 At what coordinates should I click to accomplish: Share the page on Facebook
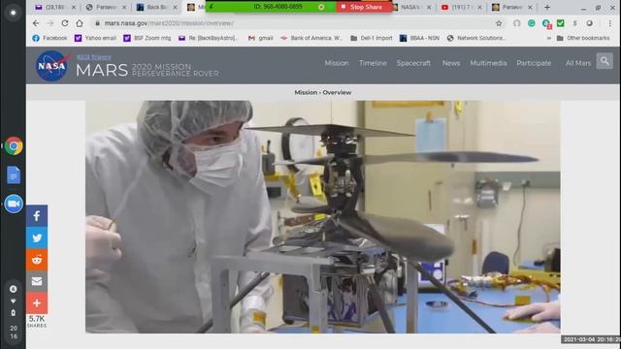click(x=37, y=215)
